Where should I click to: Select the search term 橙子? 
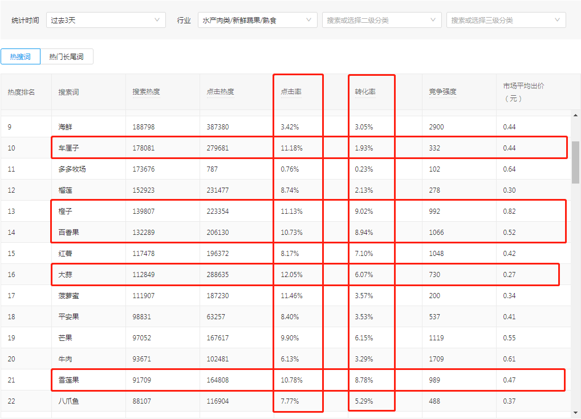click(x=65, y=211)
